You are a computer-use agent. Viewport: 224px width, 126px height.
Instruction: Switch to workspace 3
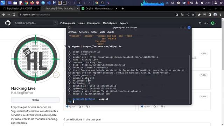(85, 3)
